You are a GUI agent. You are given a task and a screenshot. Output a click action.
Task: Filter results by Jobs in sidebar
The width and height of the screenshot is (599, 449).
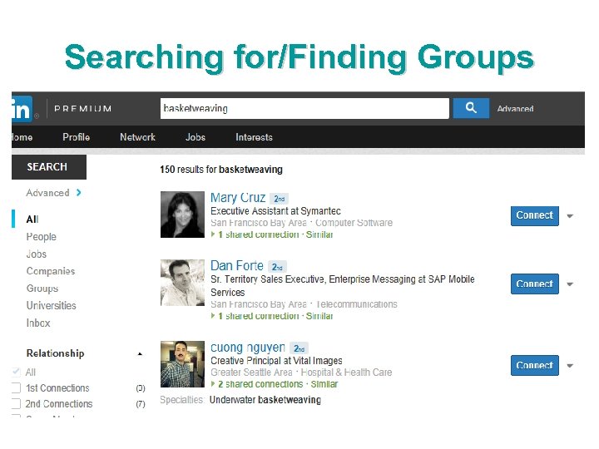click(x=37, y=254)
